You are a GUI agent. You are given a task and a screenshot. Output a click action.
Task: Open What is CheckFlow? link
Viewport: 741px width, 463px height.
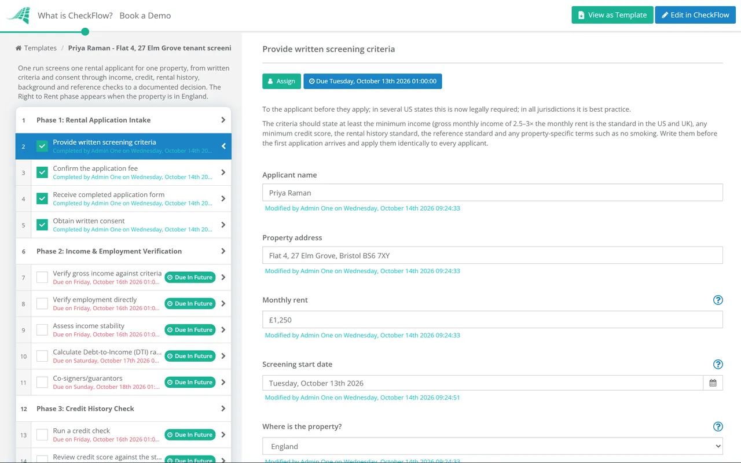pyautogui.click(x=75, y=16)
